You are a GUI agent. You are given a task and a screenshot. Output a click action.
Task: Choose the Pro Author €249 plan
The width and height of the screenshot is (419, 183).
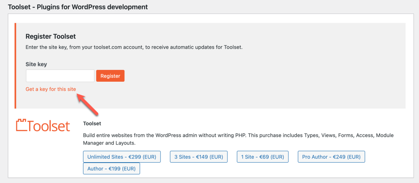click(331, 157)
